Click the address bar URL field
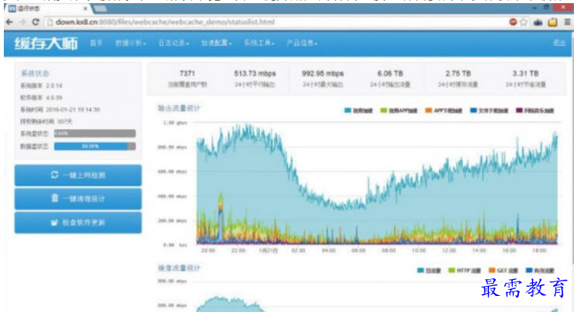Image resolution: width=574 pixels, height=312 pixels. coord(276,22)
